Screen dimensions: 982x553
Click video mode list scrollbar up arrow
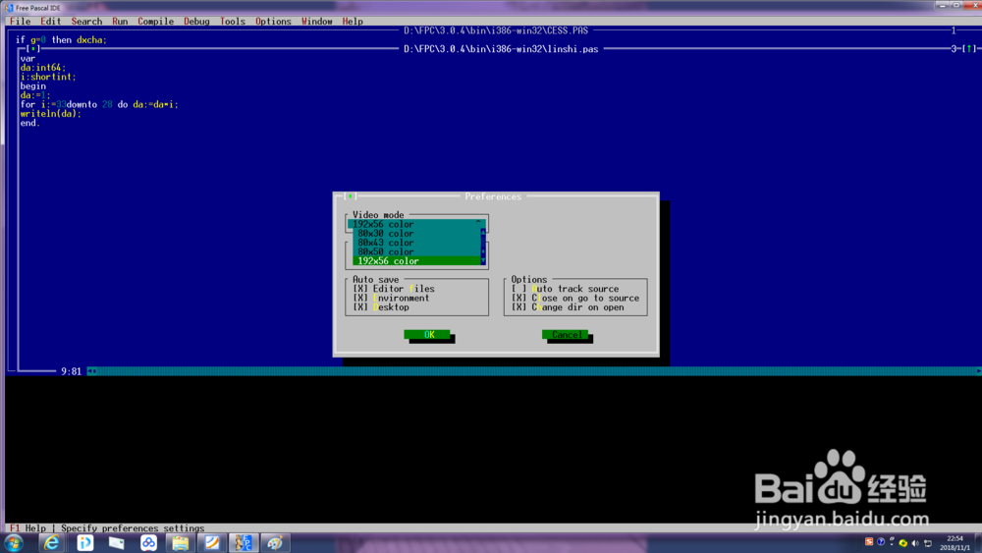(x=483, y=233)
